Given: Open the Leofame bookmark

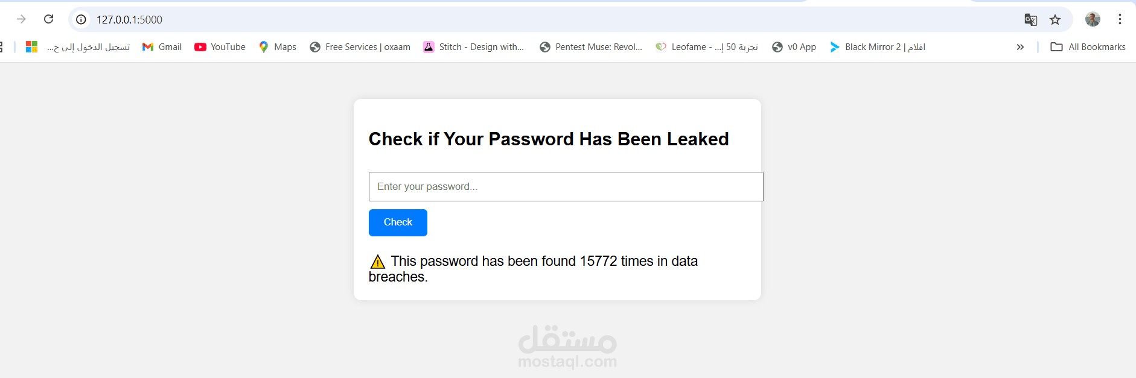Looking at the screenshot, I should tap(706, 47).
